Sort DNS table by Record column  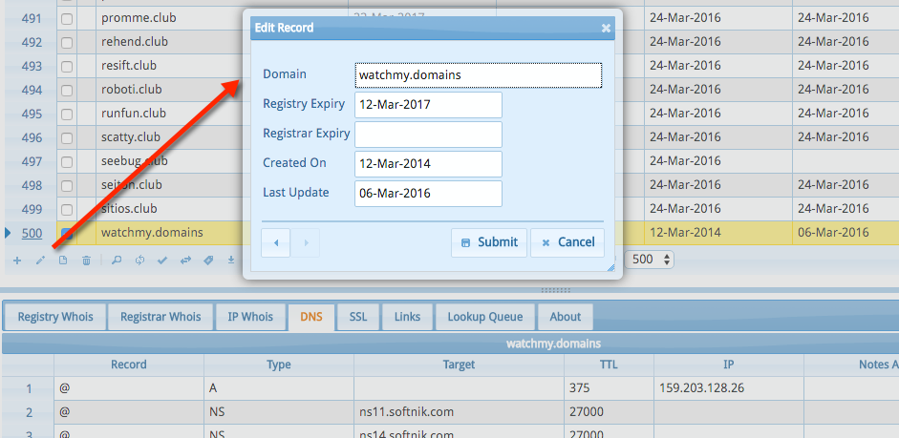pyautogui.click(x=129, y=365)
